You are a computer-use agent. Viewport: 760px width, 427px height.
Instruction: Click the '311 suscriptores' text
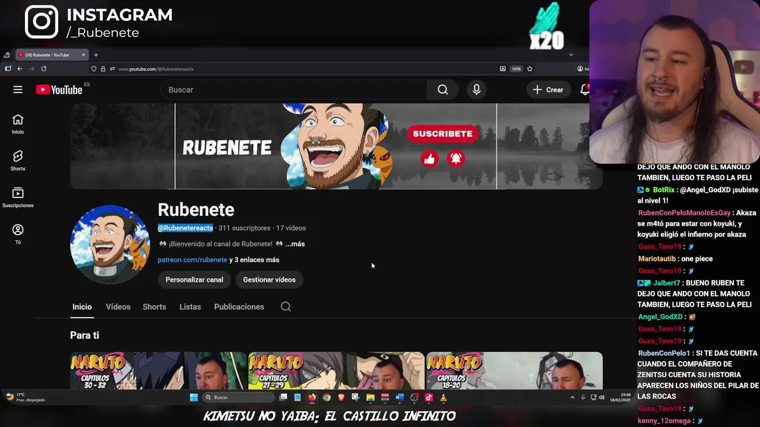(244, 228)
